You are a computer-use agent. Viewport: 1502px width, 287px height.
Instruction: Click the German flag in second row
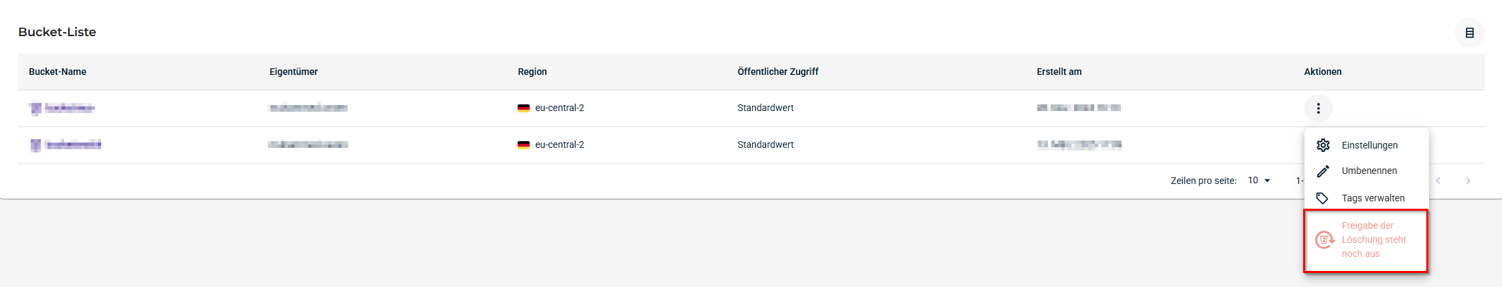click(x=524, y=145)
